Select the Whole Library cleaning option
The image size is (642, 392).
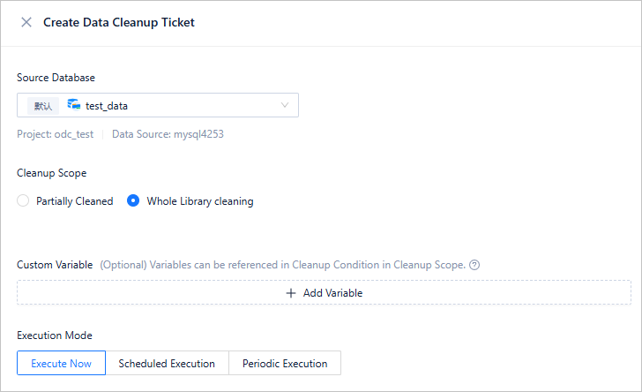133,201
